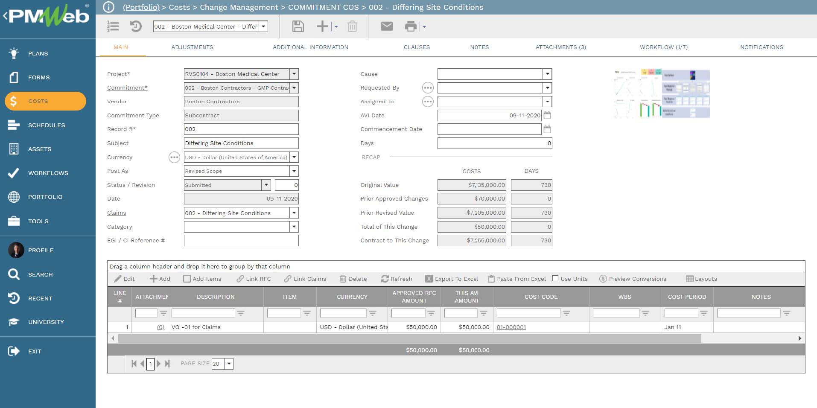Click Export To Excel

pos(452,279)
